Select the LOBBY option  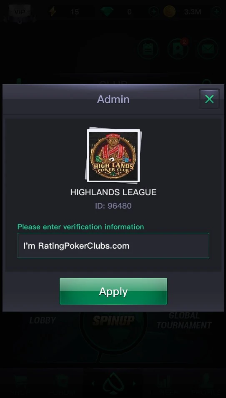(x=43, y=320)
